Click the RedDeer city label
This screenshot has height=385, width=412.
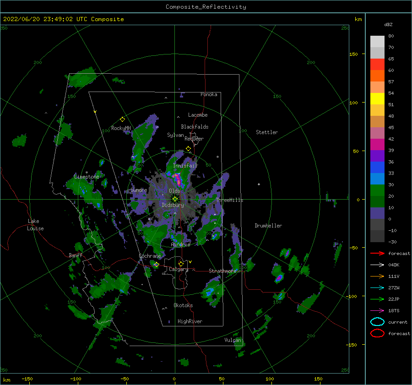point(194,139)
